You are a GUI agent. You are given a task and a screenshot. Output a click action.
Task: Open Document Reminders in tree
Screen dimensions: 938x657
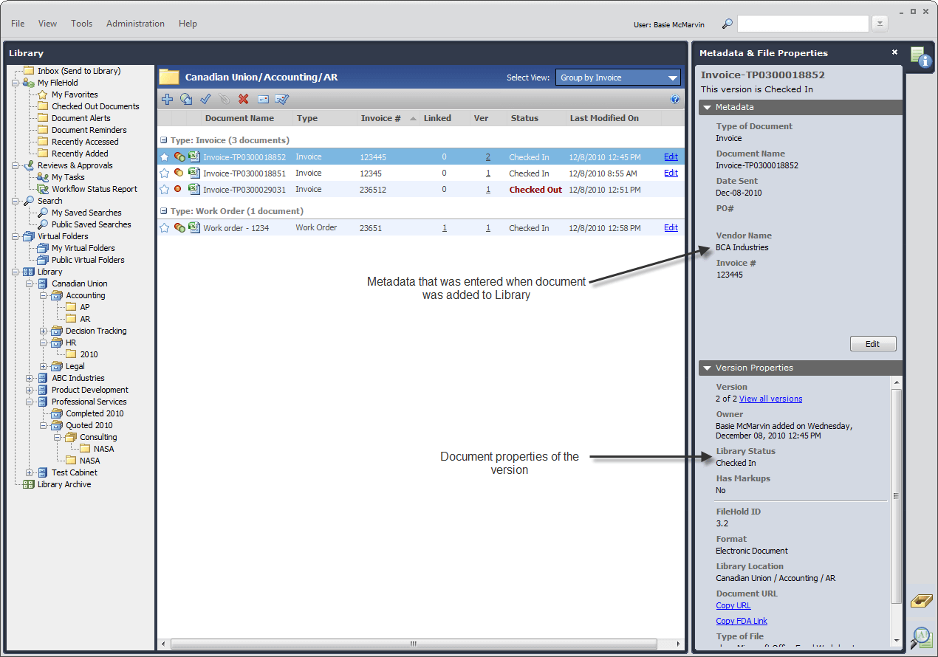(x=89, y=130)
